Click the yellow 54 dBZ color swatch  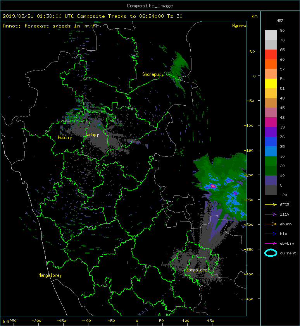271,83
